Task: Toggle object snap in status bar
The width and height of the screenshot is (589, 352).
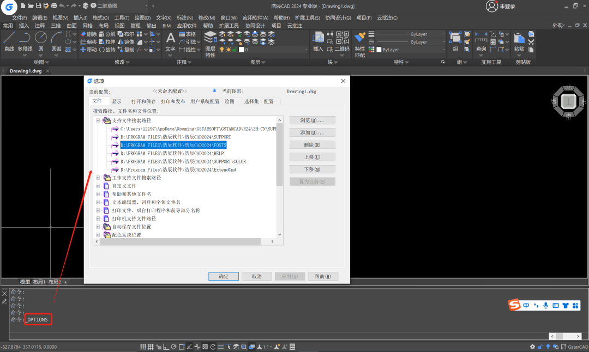Action: click(182, 347)
